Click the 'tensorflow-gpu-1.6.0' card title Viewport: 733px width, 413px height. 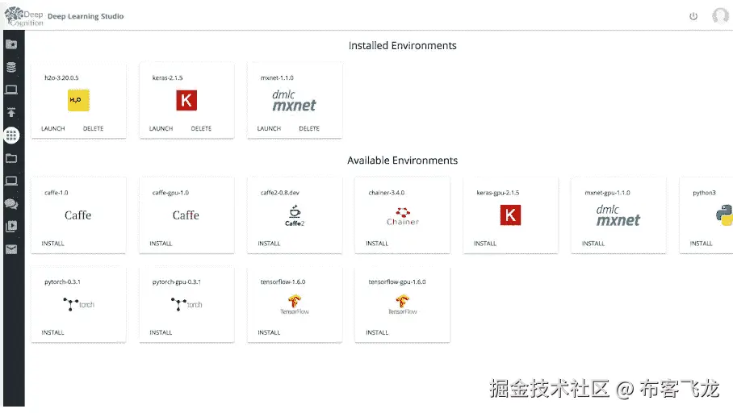pyautogui.click(x=397, y=282)
